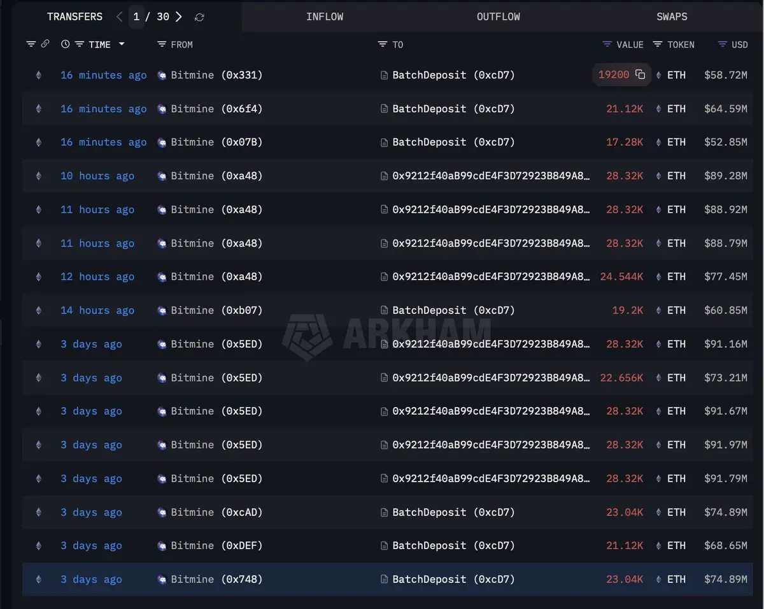
Task: Open the USD column filter
Action: 722,45
